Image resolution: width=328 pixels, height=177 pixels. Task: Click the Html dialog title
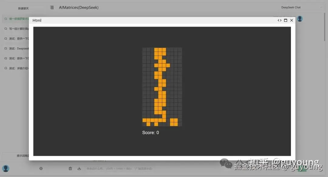click(37, 20)
